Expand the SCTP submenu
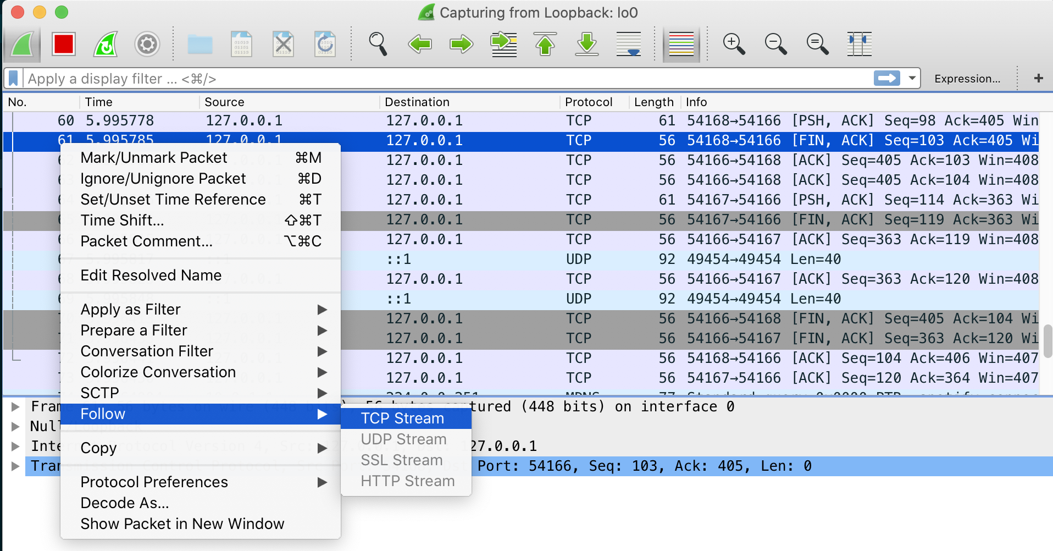The height and width of the screenshot is (551, 1053). [x=201, y=393]
